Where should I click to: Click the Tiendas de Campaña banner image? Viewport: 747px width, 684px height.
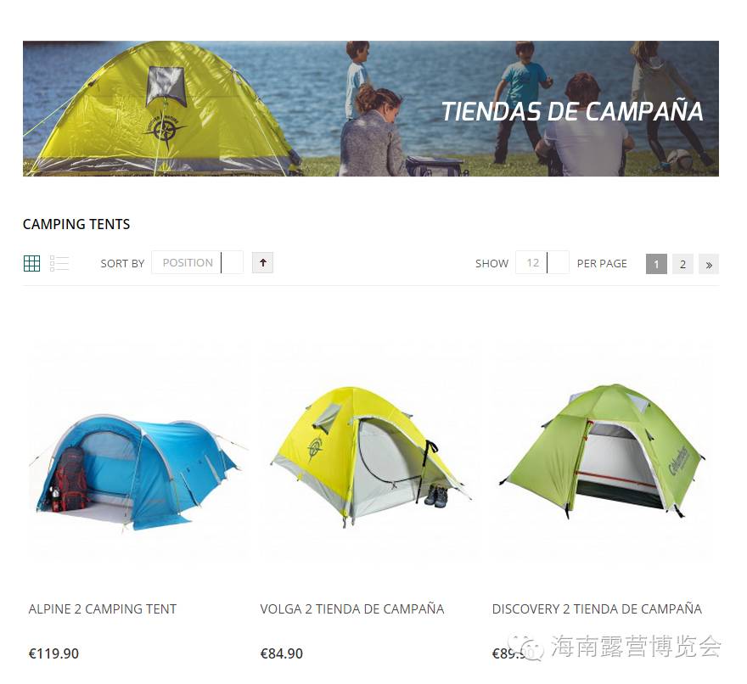pos(371,109)
